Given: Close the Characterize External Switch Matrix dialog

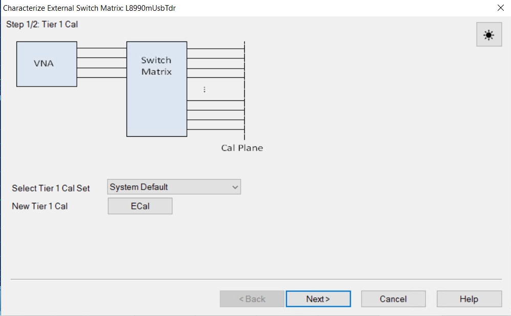Looking at the screenshot, I should [500, 8].
